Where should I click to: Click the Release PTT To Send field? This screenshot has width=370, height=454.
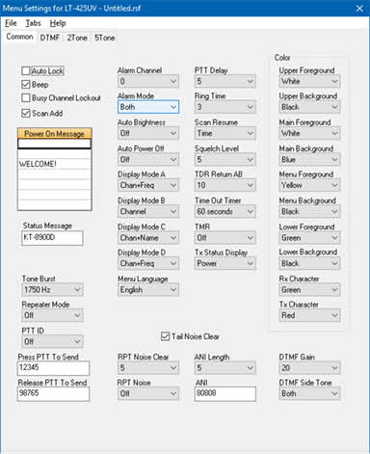coord(53,394)
